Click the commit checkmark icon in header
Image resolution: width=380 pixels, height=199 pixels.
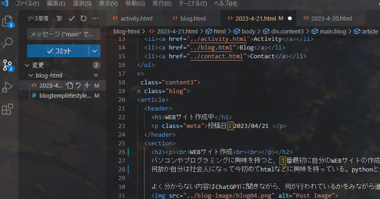coord(72,18)
